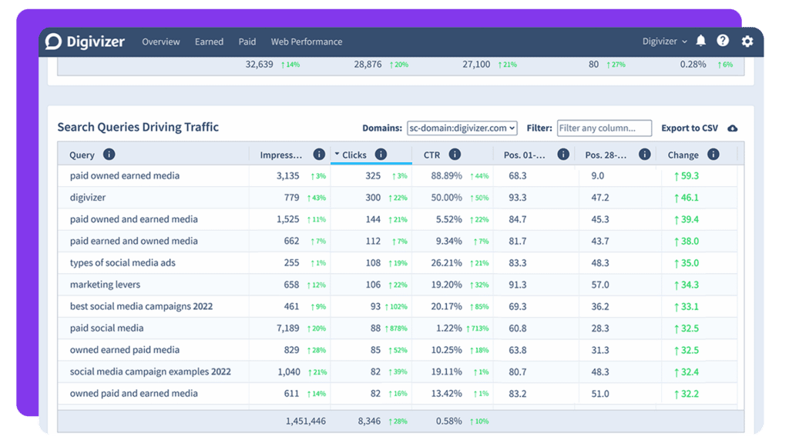Open the help question mark icon
789x443 pixels.
pyautogui.click(x=723, y=42)
